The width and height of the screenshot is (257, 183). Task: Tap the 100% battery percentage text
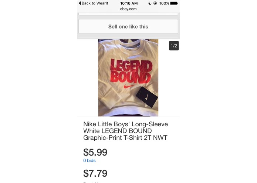click(164, 3)
